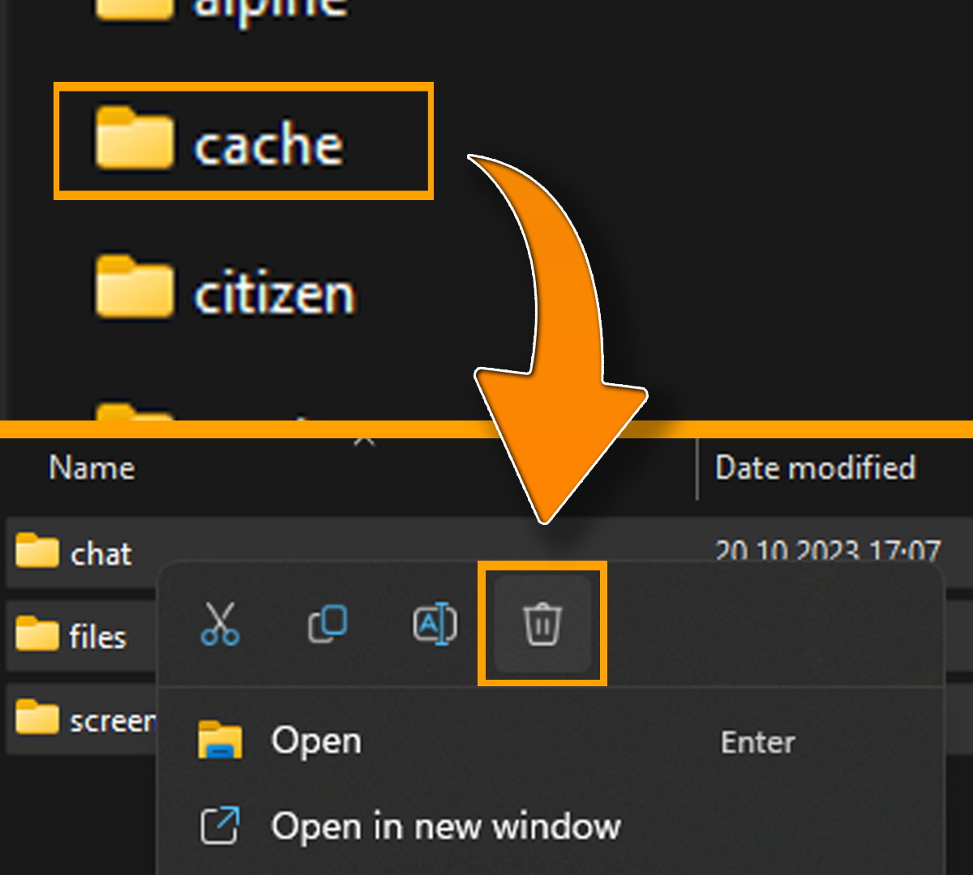Click the Cut scissors icon
Image resolution: width=973 pixels, height=875 pixels.
(221, 624)
